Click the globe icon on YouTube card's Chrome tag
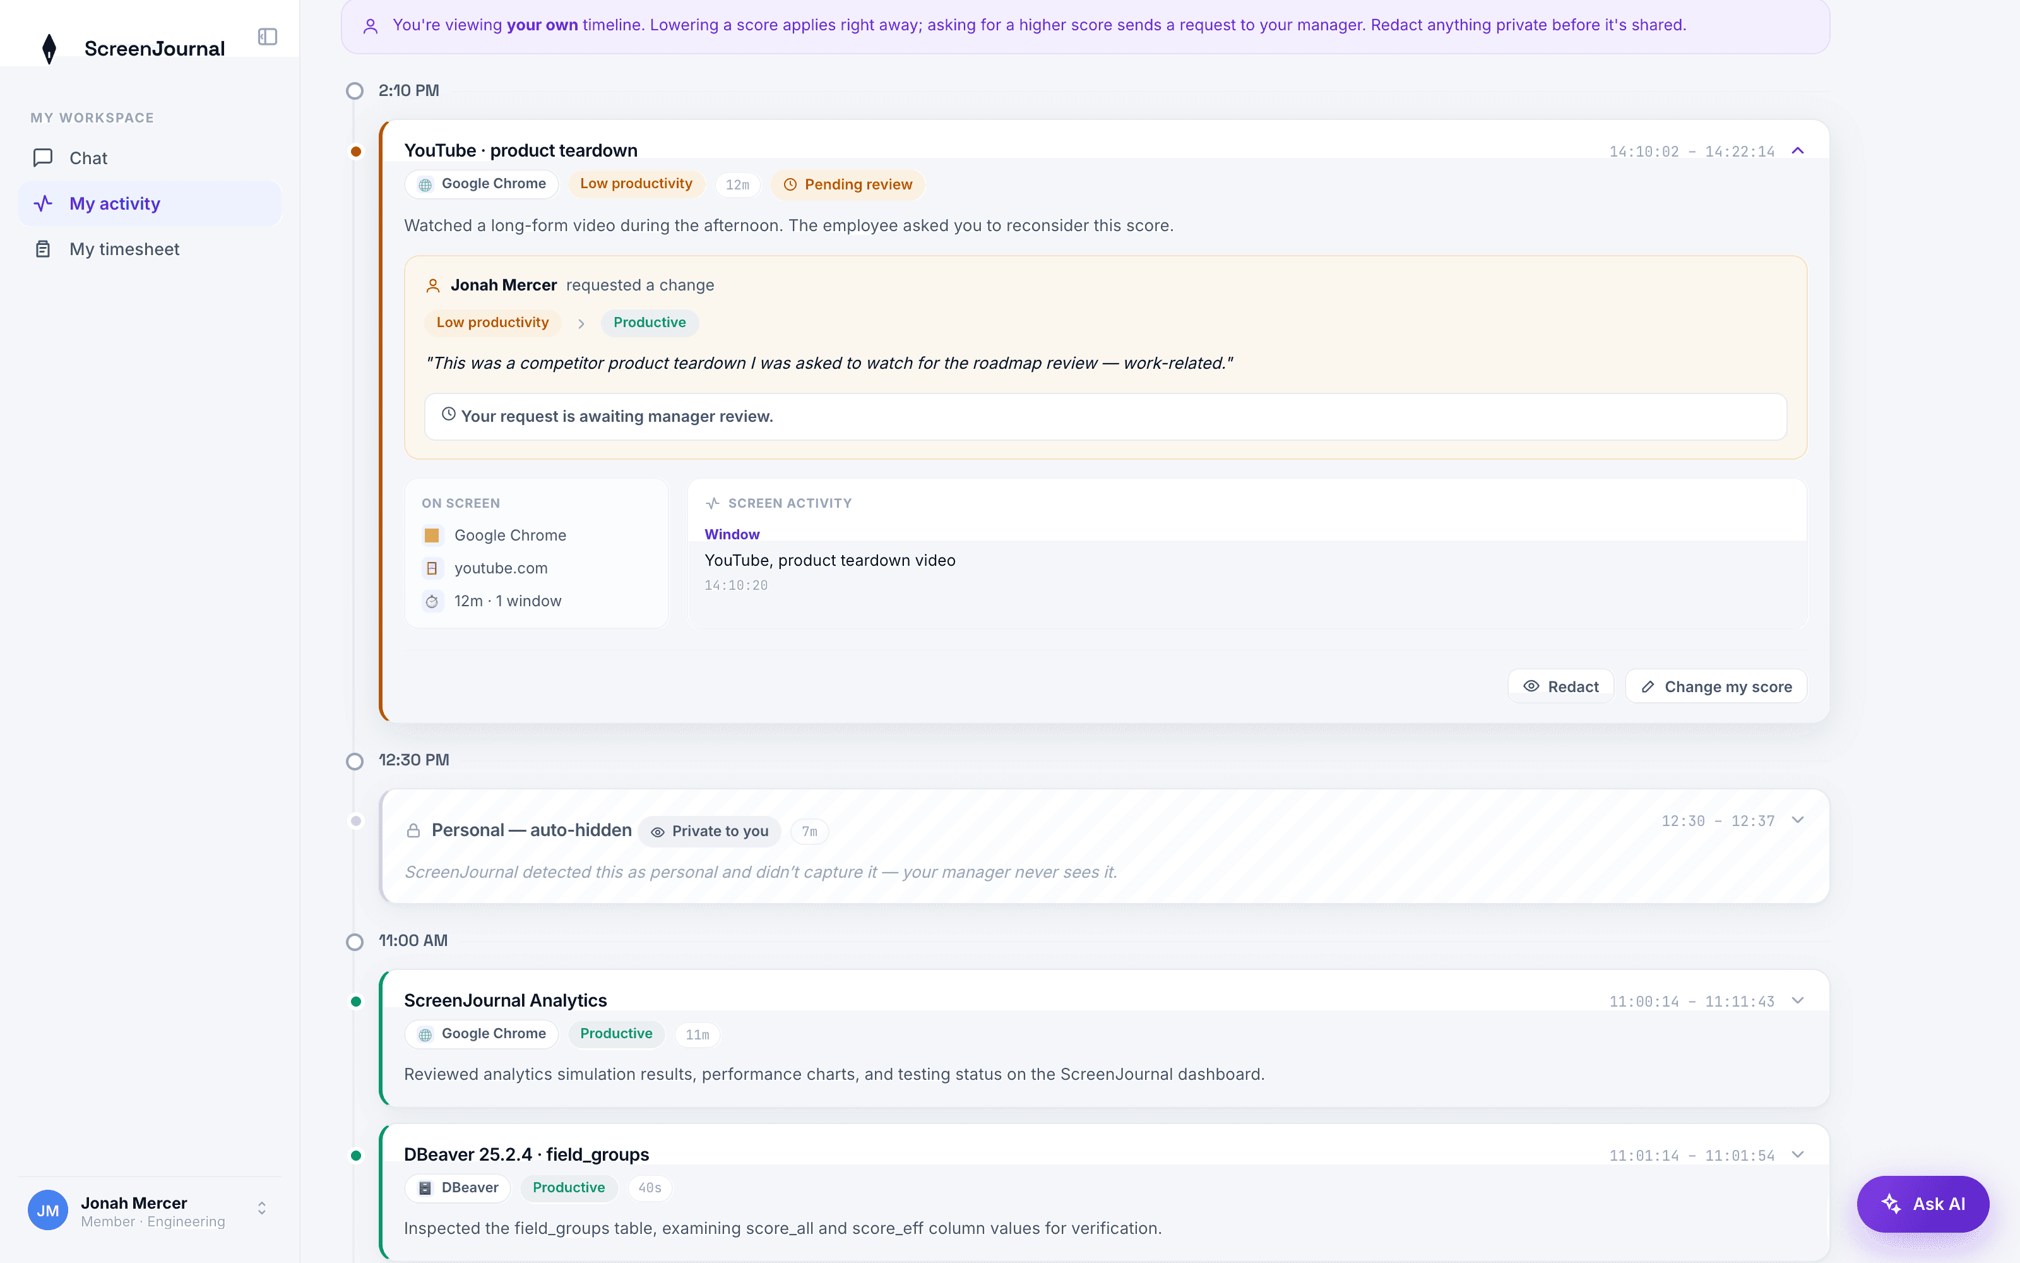 click(425, 184)
